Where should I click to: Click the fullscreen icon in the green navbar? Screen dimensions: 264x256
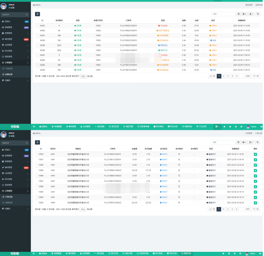(x=241, y=126)
